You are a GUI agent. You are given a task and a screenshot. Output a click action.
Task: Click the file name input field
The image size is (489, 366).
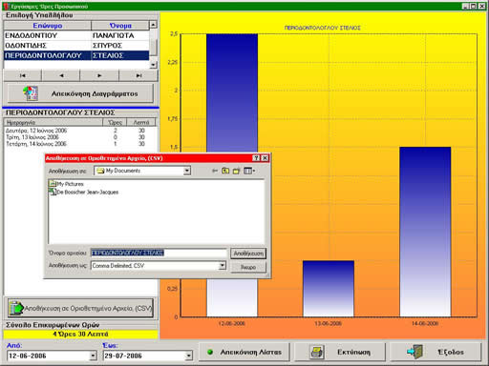pos(159,253)
